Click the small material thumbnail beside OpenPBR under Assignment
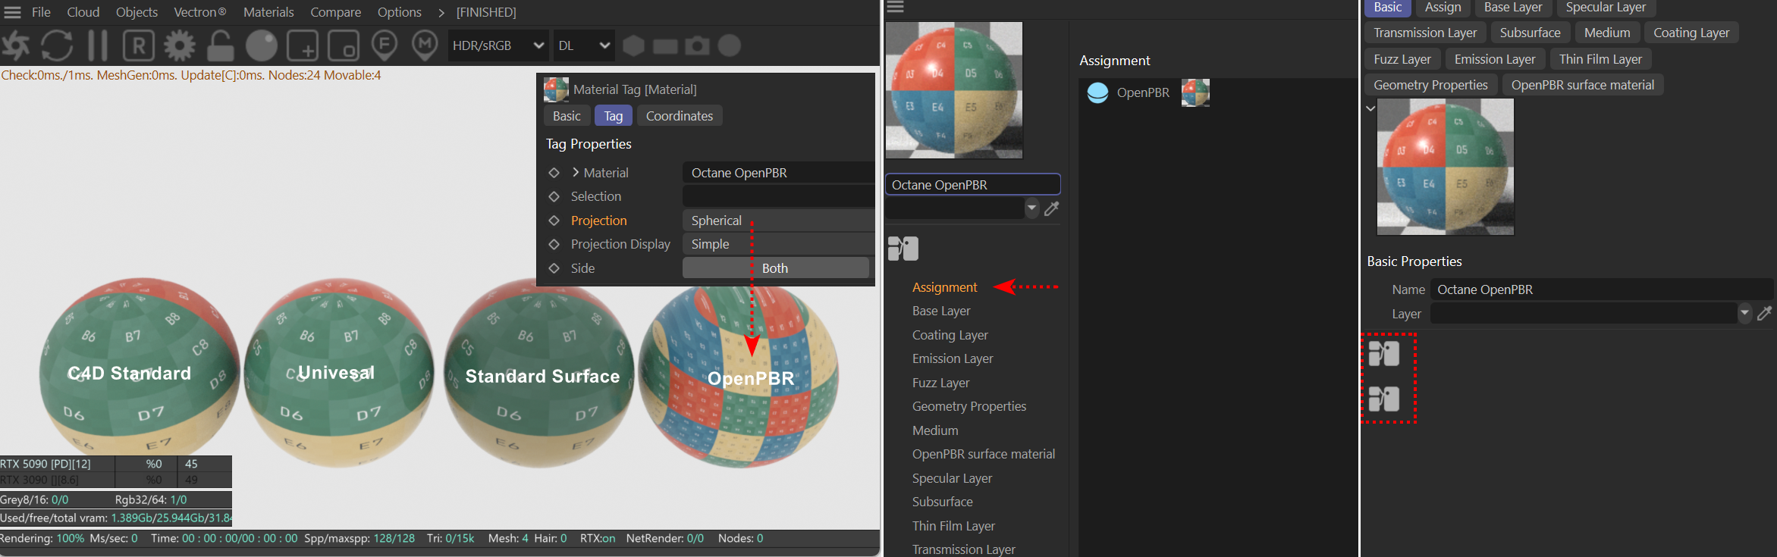This screenshot has width=1777, height=557. coord(1195,92)
